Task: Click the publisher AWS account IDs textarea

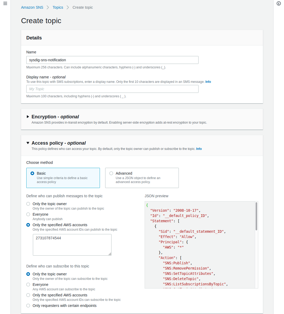Action: 72,245
